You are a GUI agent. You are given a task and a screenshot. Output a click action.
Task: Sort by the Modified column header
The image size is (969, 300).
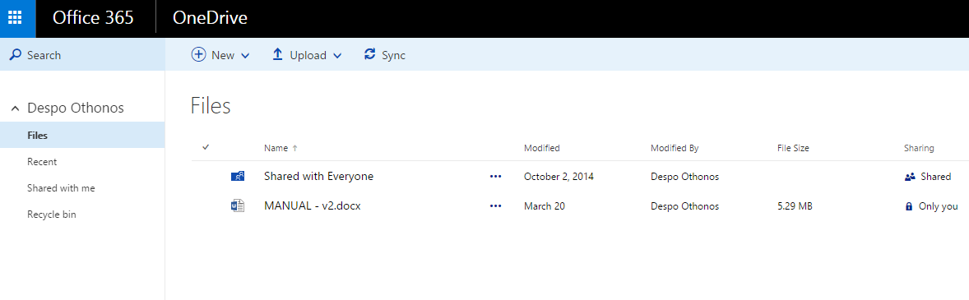tap(542, 148)
